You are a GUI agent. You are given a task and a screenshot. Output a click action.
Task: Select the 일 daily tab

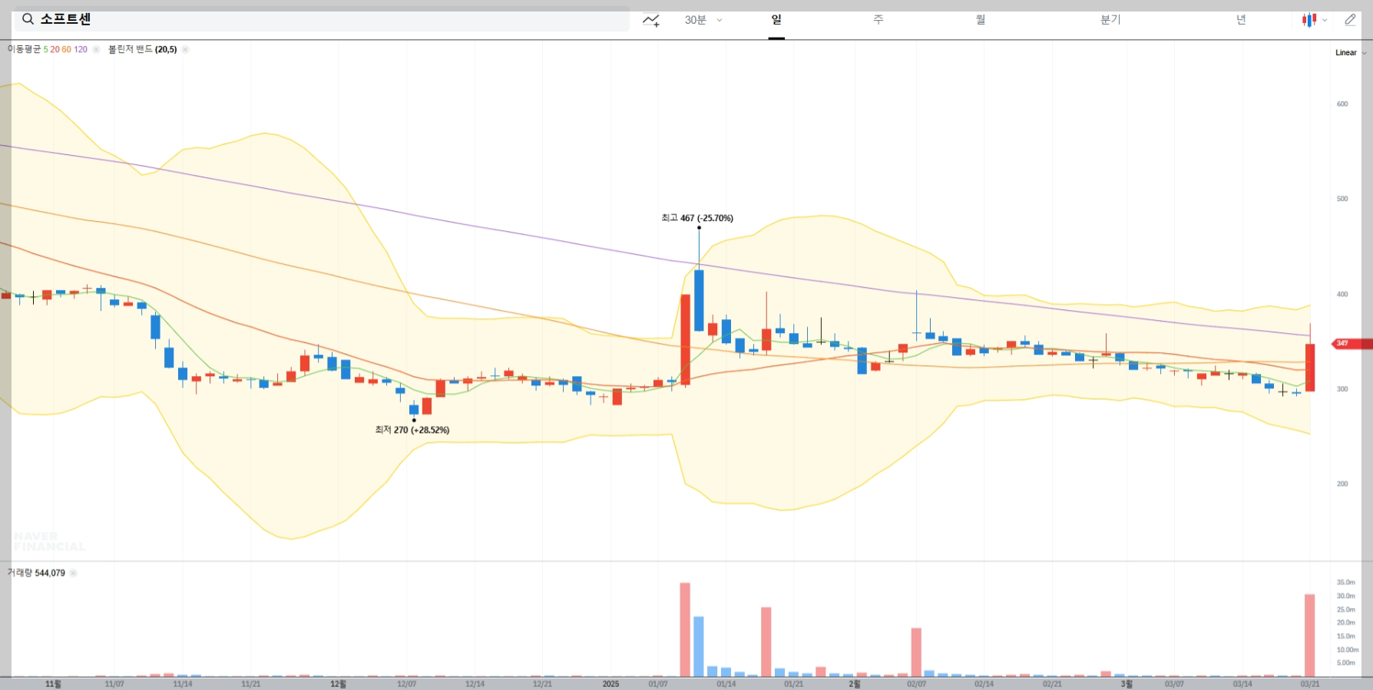(776, 20)
